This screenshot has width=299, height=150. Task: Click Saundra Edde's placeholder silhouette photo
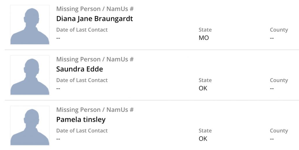[x=30, y=75]
